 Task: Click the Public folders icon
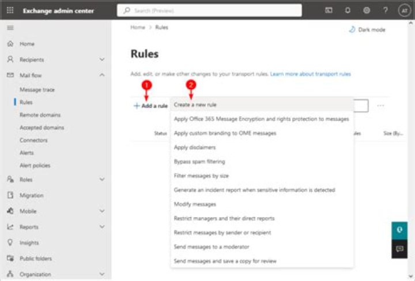point(10,259)
